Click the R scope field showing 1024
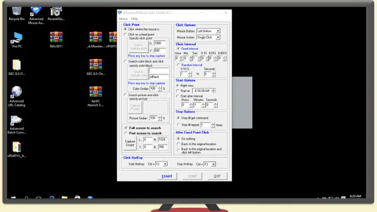 click(x=163, y=140)
